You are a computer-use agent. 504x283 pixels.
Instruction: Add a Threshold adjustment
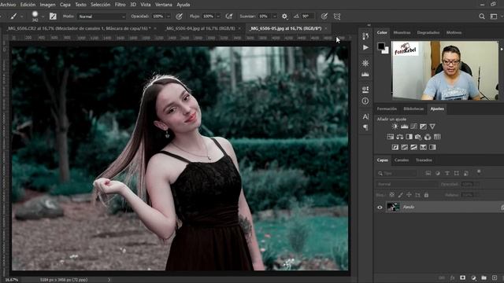[413, 147]
